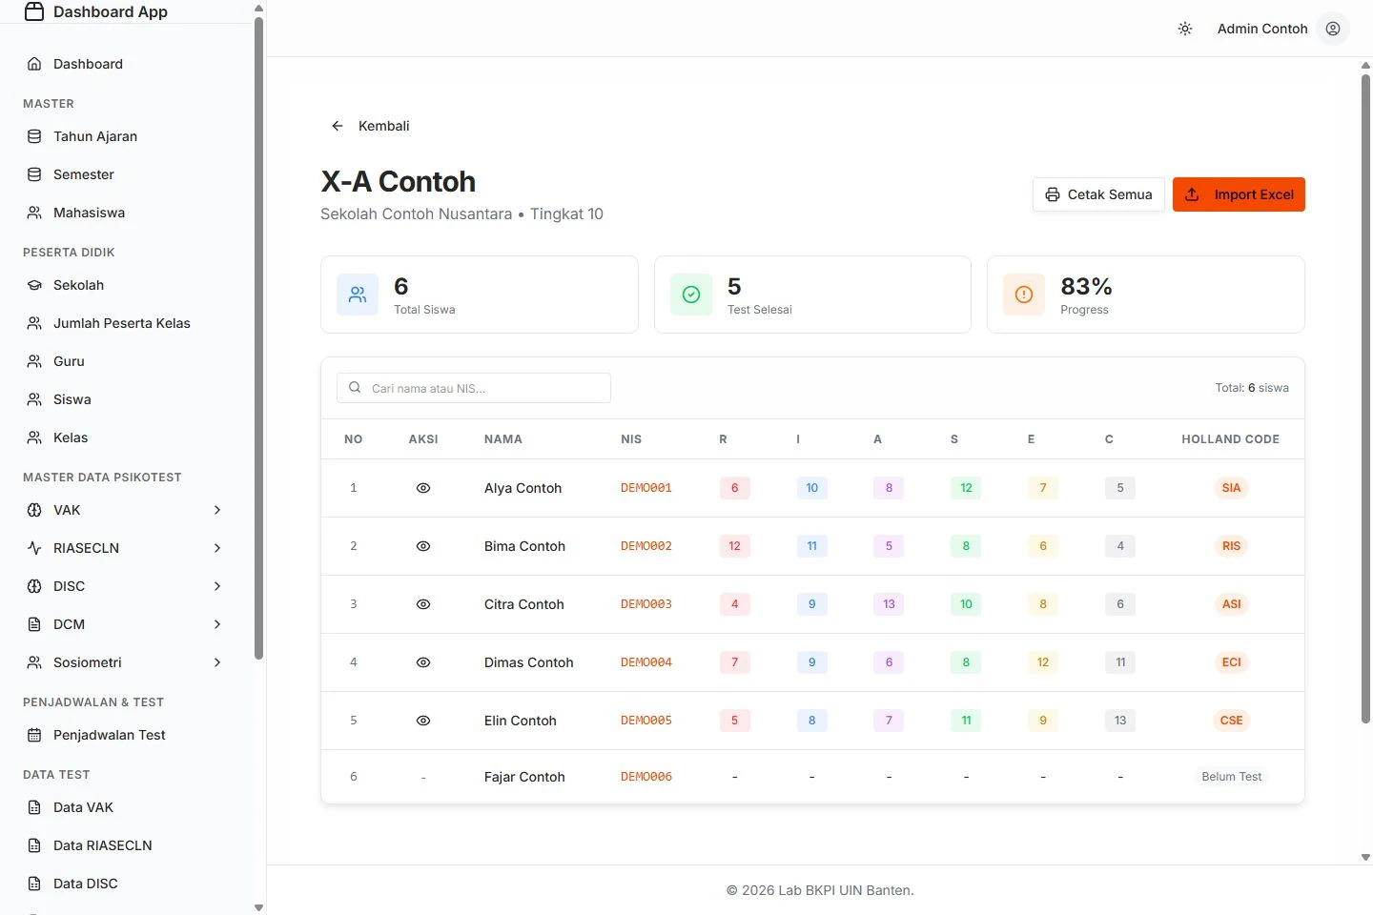This screenshot has height=915, width=1373.
Task: Click the Import Excel button
Action: point(1239,194)
